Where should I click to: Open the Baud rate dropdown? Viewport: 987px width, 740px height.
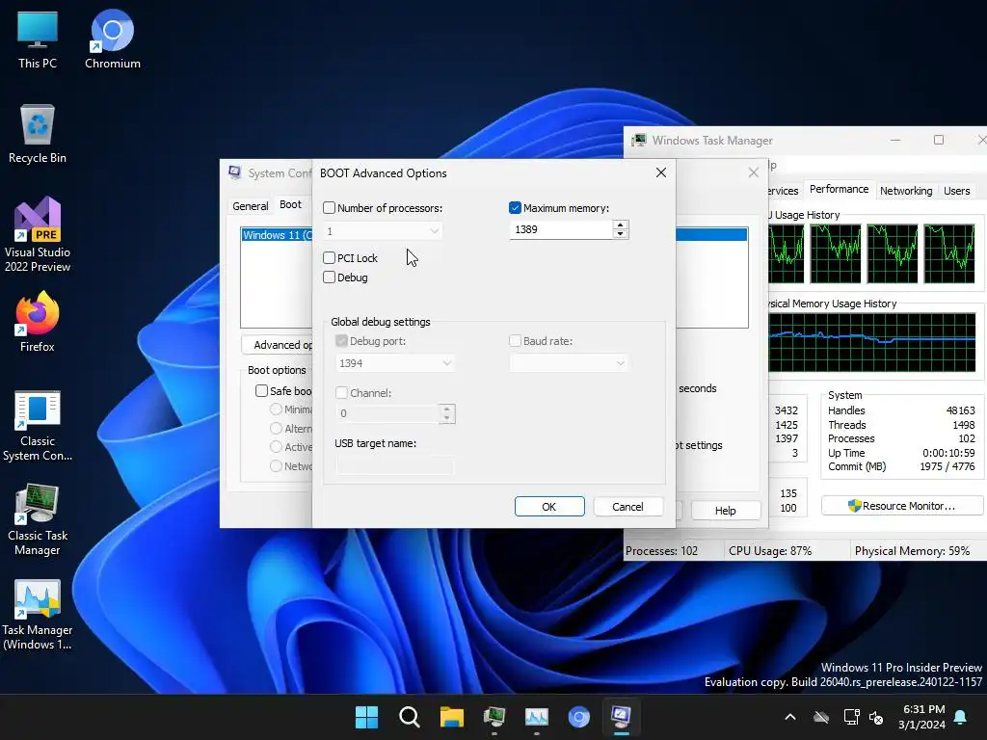click(569, 363)
